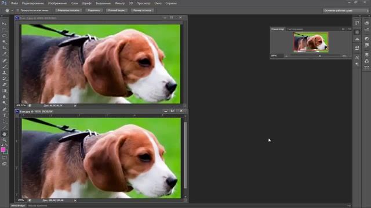
Task: Select the Dodge tool
Action: coord(4,103)
